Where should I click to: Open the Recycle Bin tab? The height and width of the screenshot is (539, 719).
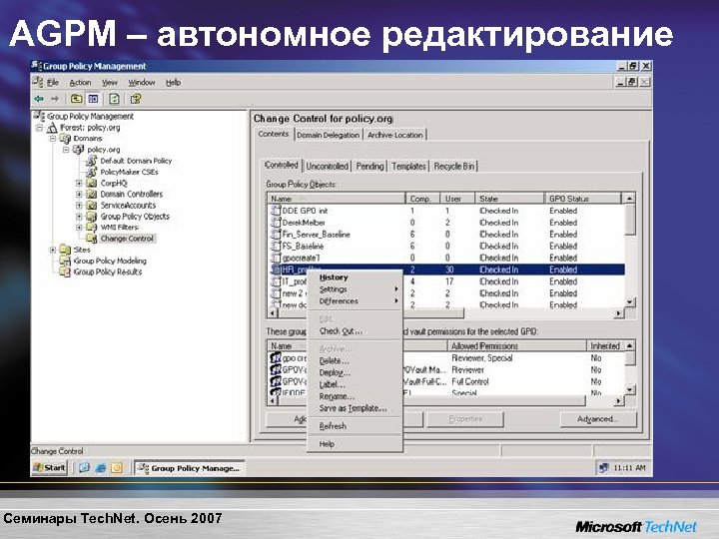(454, 167)
